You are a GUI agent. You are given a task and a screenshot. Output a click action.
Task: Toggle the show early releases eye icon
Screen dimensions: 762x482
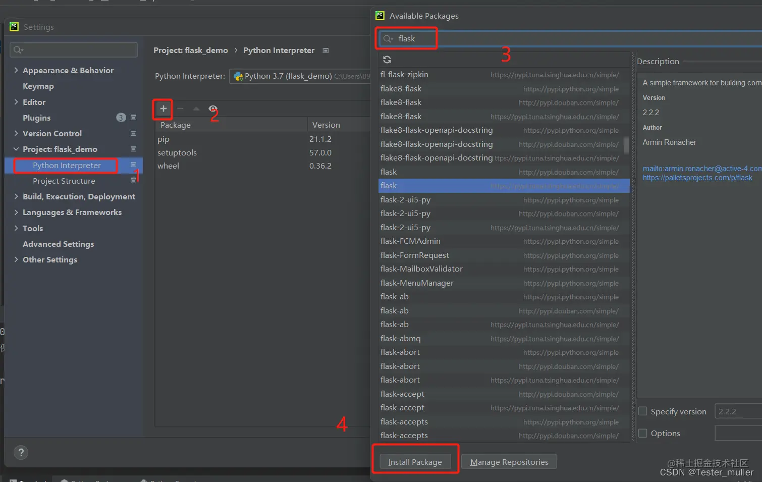point(213,109)
